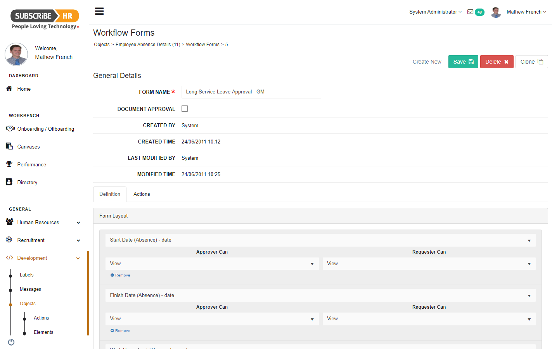Image resolution: width=552 pixels, height=349 pixels.
Task: Open the mail notifications envelope icon
Action: pos(471,12)
